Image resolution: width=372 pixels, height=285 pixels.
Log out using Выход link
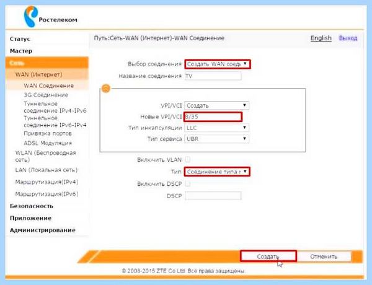348,38
